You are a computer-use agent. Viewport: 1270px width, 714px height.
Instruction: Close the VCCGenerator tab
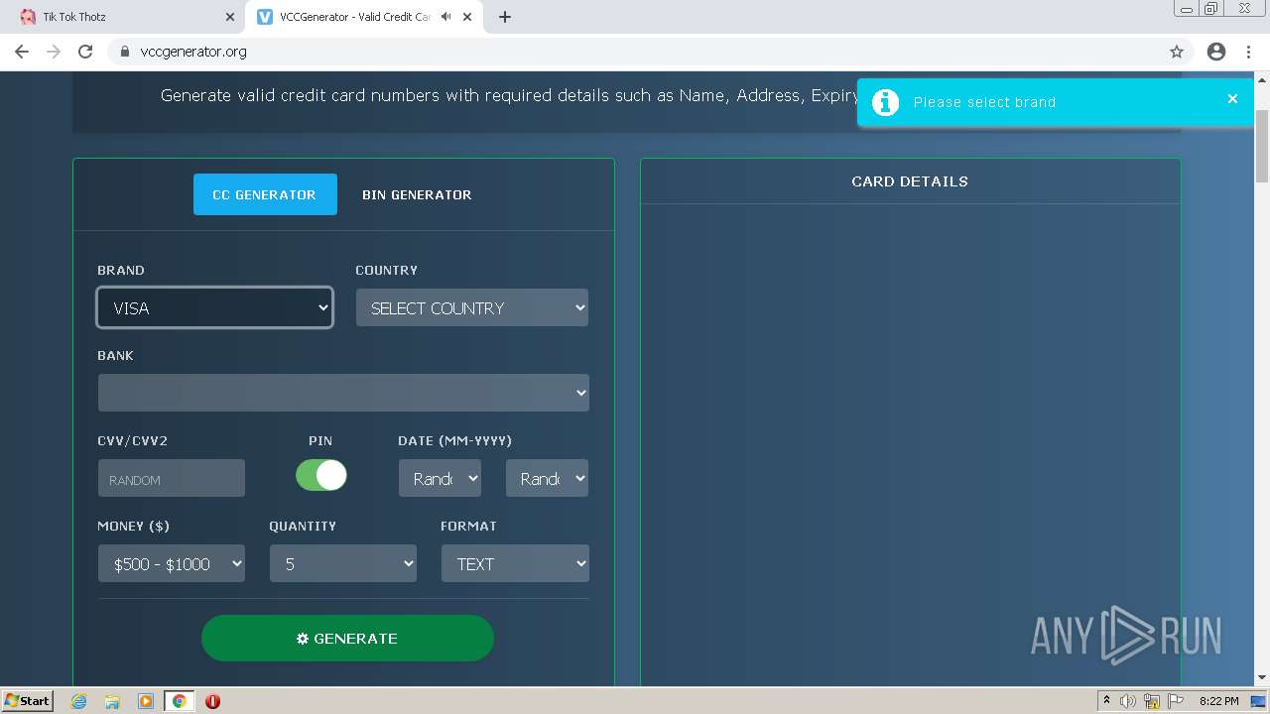coord(467,17)
